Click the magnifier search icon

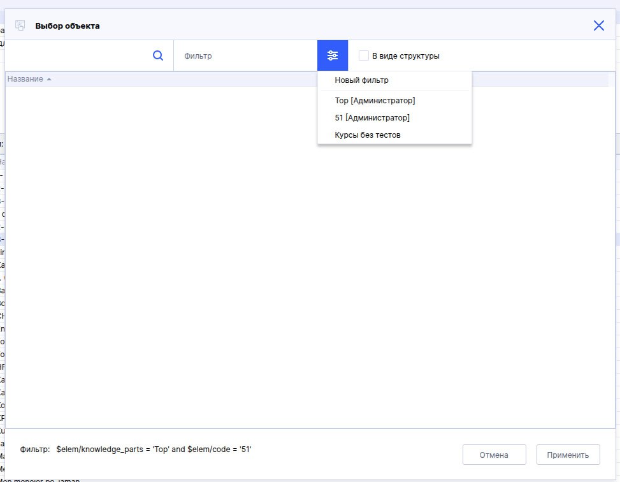click(158, 55)
